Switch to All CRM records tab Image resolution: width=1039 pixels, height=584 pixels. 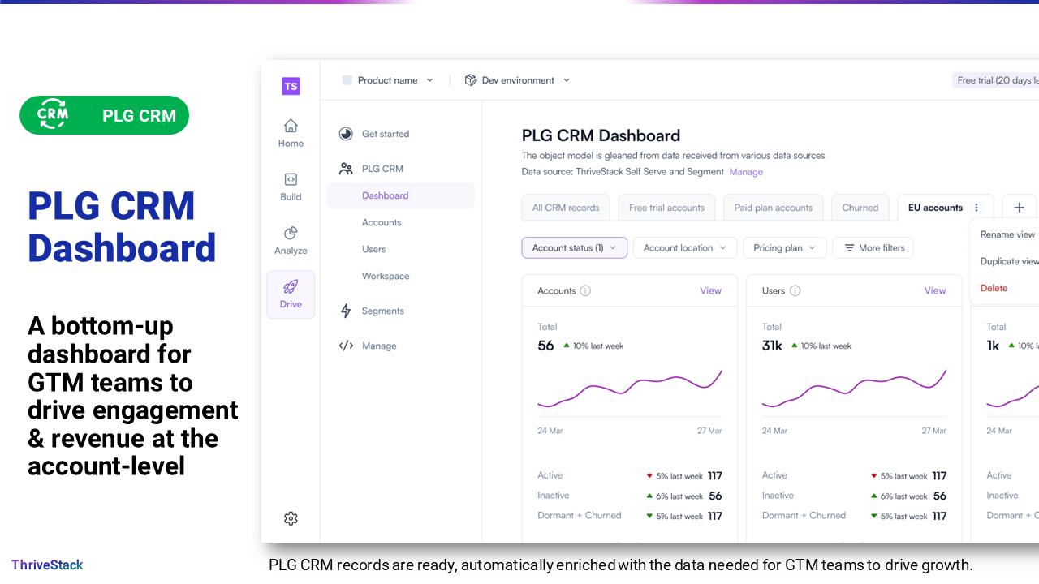[566, 208]
